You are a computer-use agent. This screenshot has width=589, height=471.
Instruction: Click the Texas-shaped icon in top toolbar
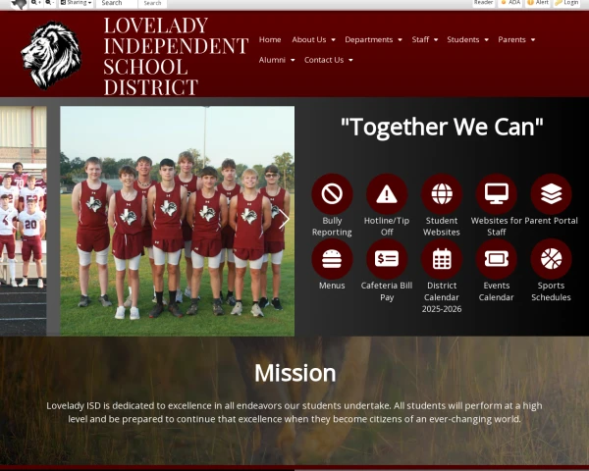pyautogui.click(x=19, y=4)
